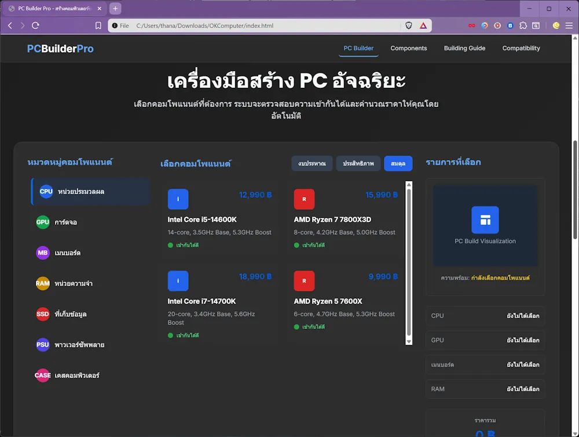Click the component list scrollbar thumb
This screenshot has width=579, height=437.
tap(409, 262)
